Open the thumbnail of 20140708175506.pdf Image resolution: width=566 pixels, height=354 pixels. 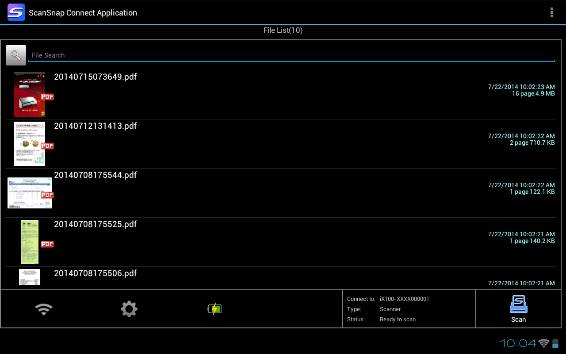click(x=30, y=277)
